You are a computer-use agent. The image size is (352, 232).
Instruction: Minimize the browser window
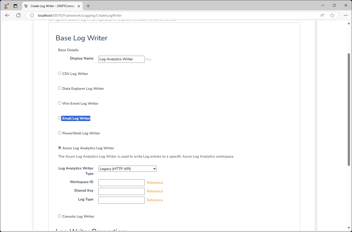323,5
